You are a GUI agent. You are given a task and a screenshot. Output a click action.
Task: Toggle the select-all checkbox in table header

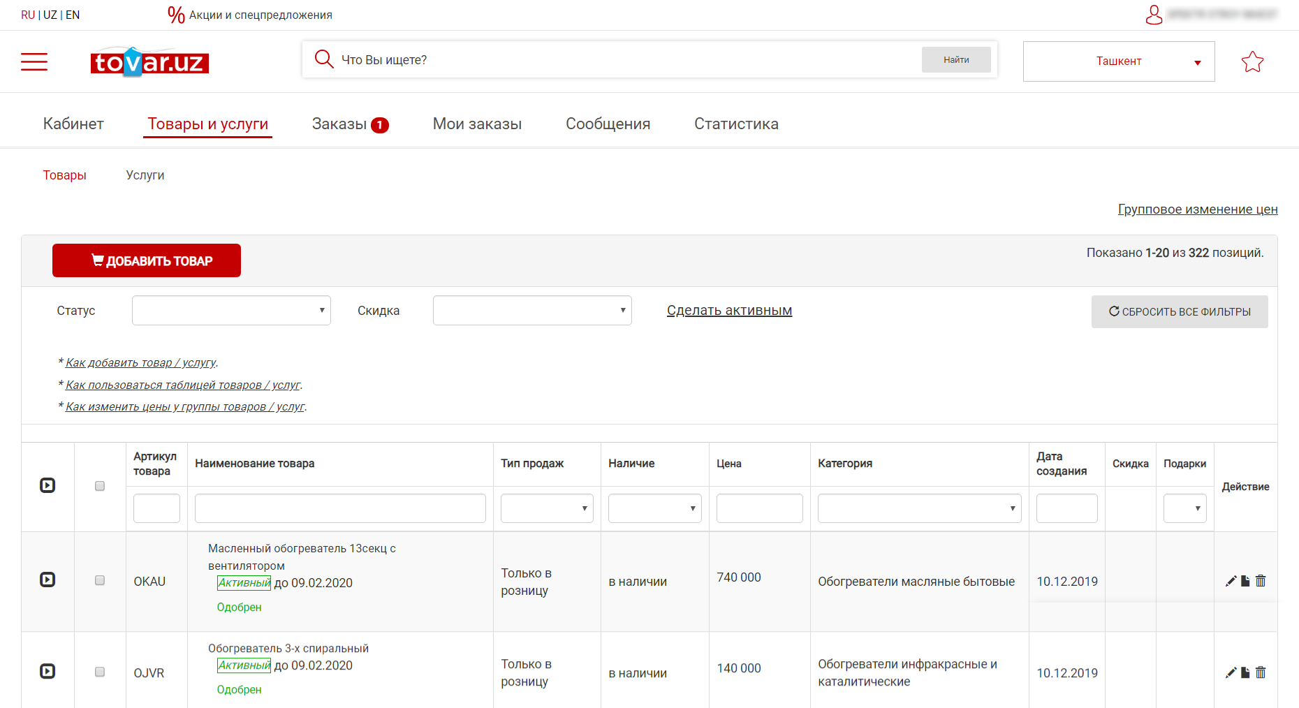pos(100,486)
